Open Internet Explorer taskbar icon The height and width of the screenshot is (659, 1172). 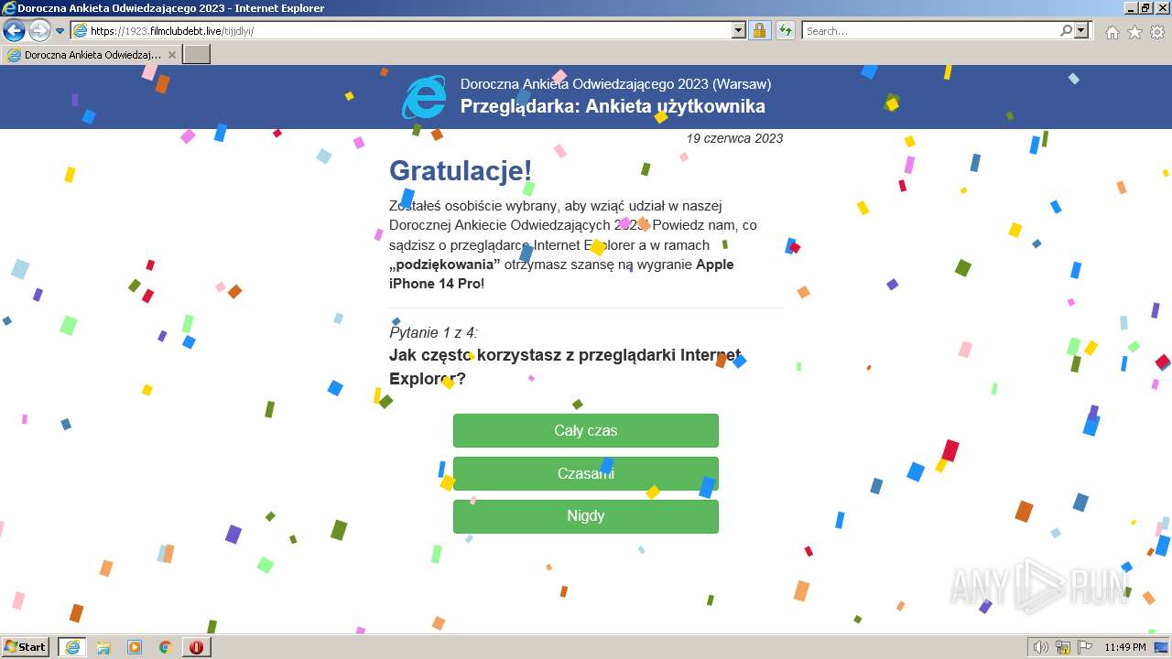point(72,647)
